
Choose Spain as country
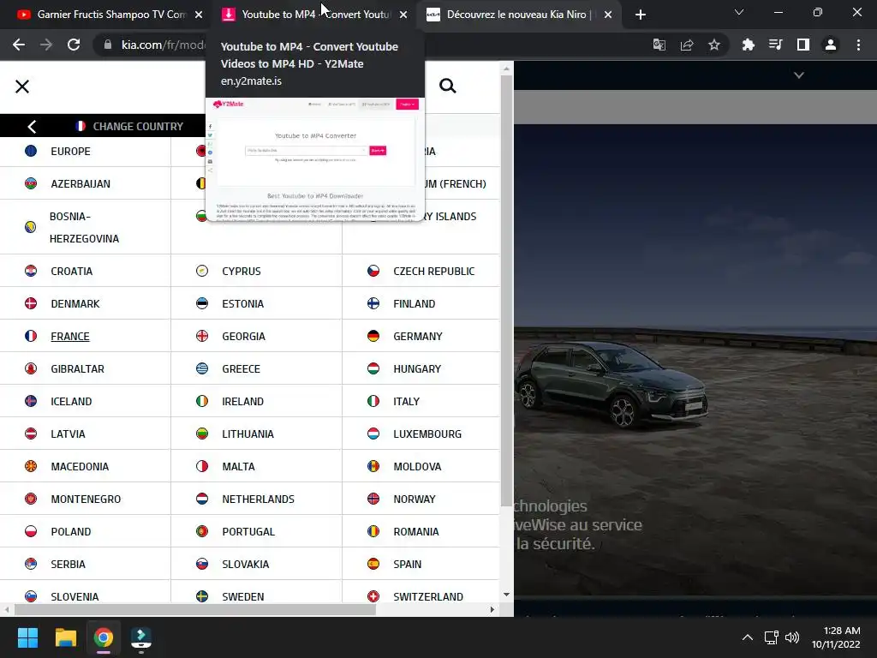pos(407,564)
